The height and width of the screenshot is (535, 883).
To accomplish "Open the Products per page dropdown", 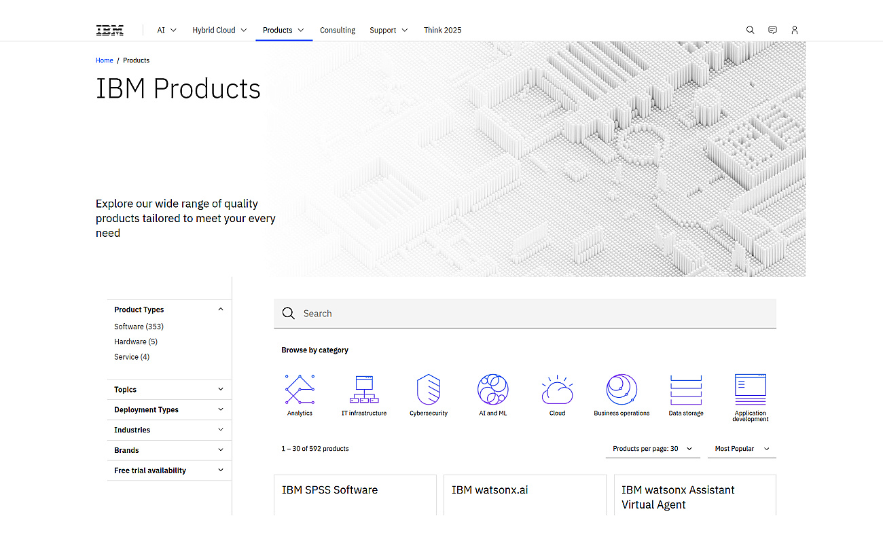I will pyautogui.click(x=653, y=449).
